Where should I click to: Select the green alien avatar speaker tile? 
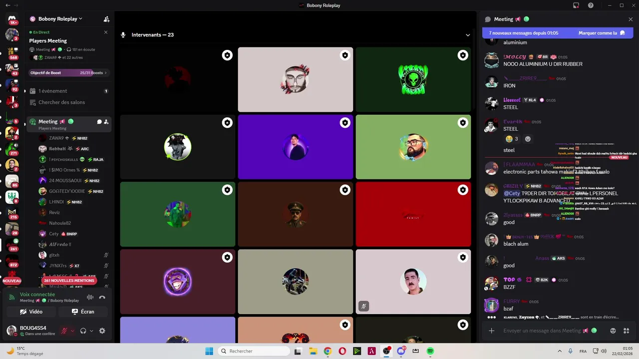point(413,80)
